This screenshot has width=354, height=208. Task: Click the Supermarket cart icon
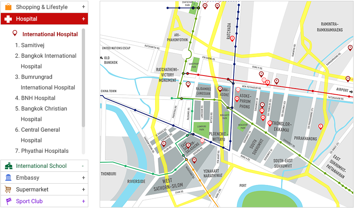coord(8,189)
